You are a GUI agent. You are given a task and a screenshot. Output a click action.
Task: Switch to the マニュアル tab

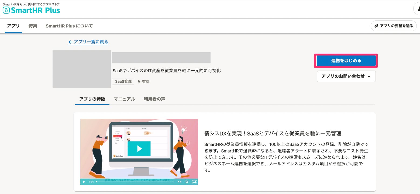pos(124,99)
